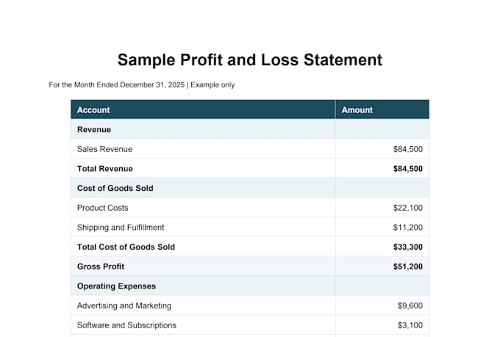Click the $84,500 amount beside Sales Revenue

[x=408, y=149]
